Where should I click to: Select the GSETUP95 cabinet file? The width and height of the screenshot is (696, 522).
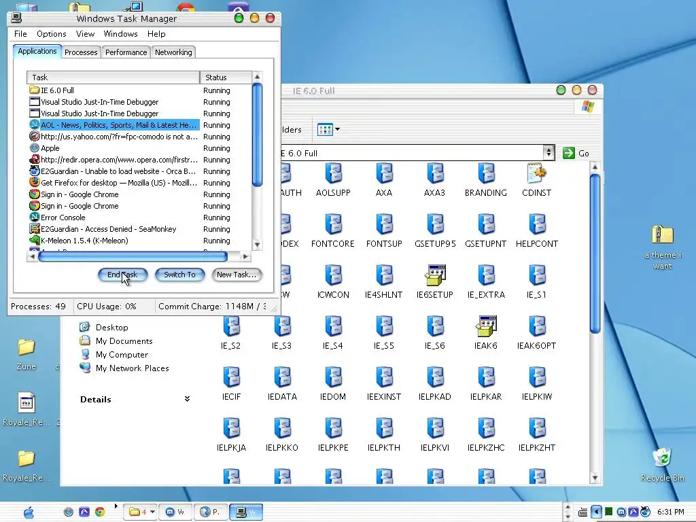click(435, 231)
